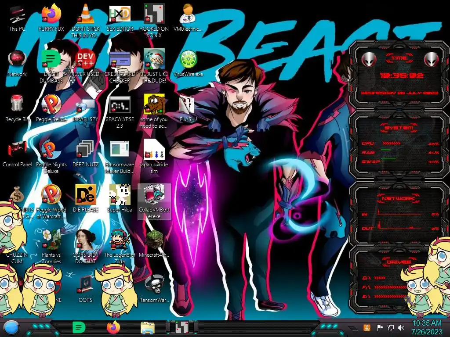Image resolution: width=450 pixels, height=337 pixels.
Task: Launch the Plants vs Zombies shortcut
Action: tap(51, 247)
